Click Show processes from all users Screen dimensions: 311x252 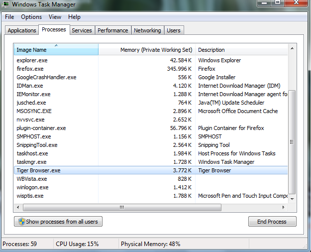58,222
